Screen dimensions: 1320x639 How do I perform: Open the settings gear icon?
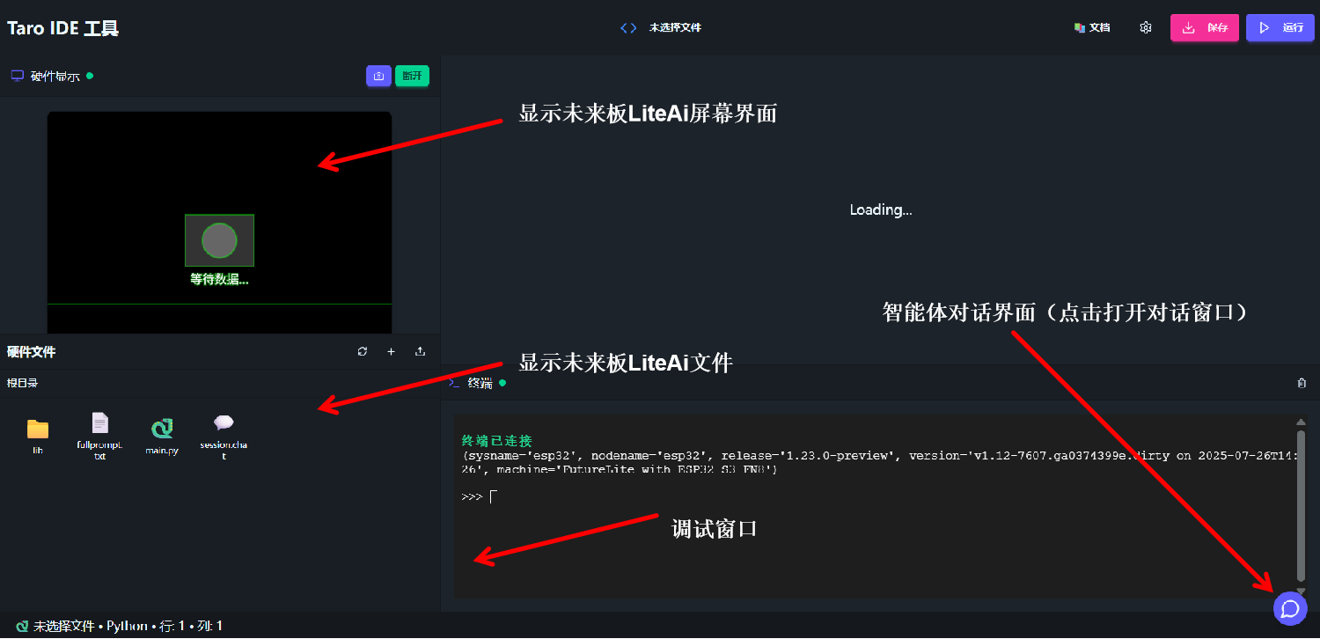click(1146, 27)
